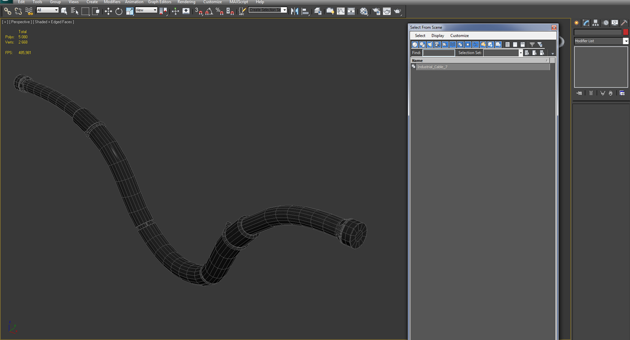The image size is (630, 340).
Task: Toggle Angle Snap
Action: click(209, 11)
